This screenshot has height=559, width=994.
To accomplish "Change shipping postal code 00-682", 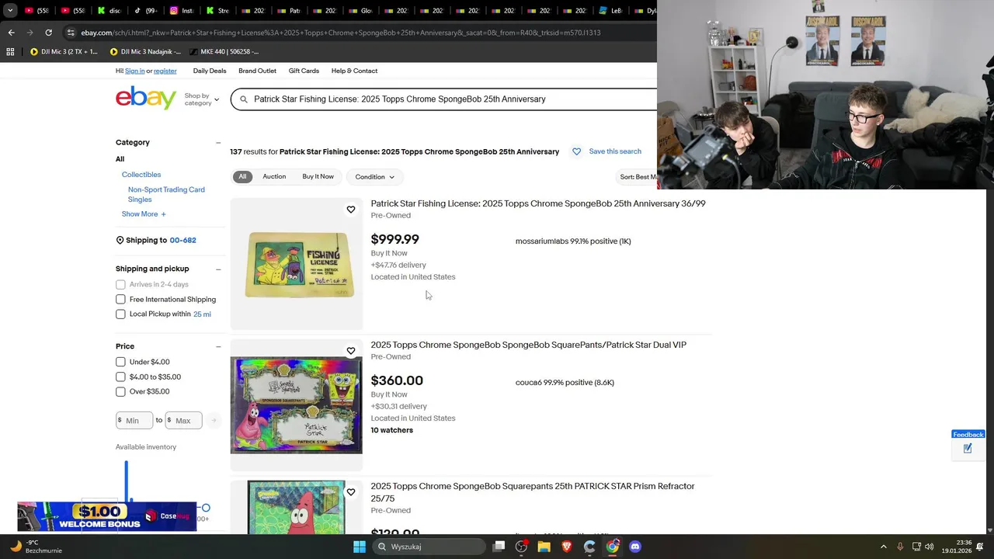I will pyautogui.click(x=182, y=241).
